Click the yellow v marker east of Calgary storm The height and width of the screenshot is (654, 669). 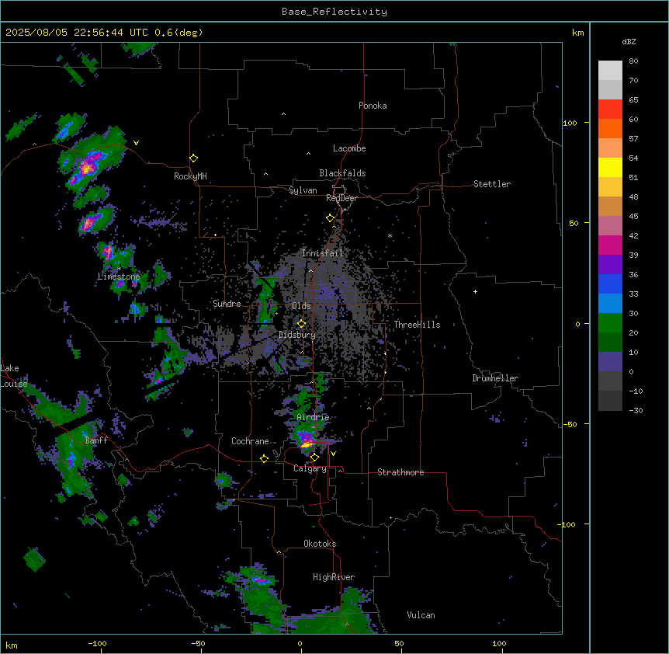point(333,454)
